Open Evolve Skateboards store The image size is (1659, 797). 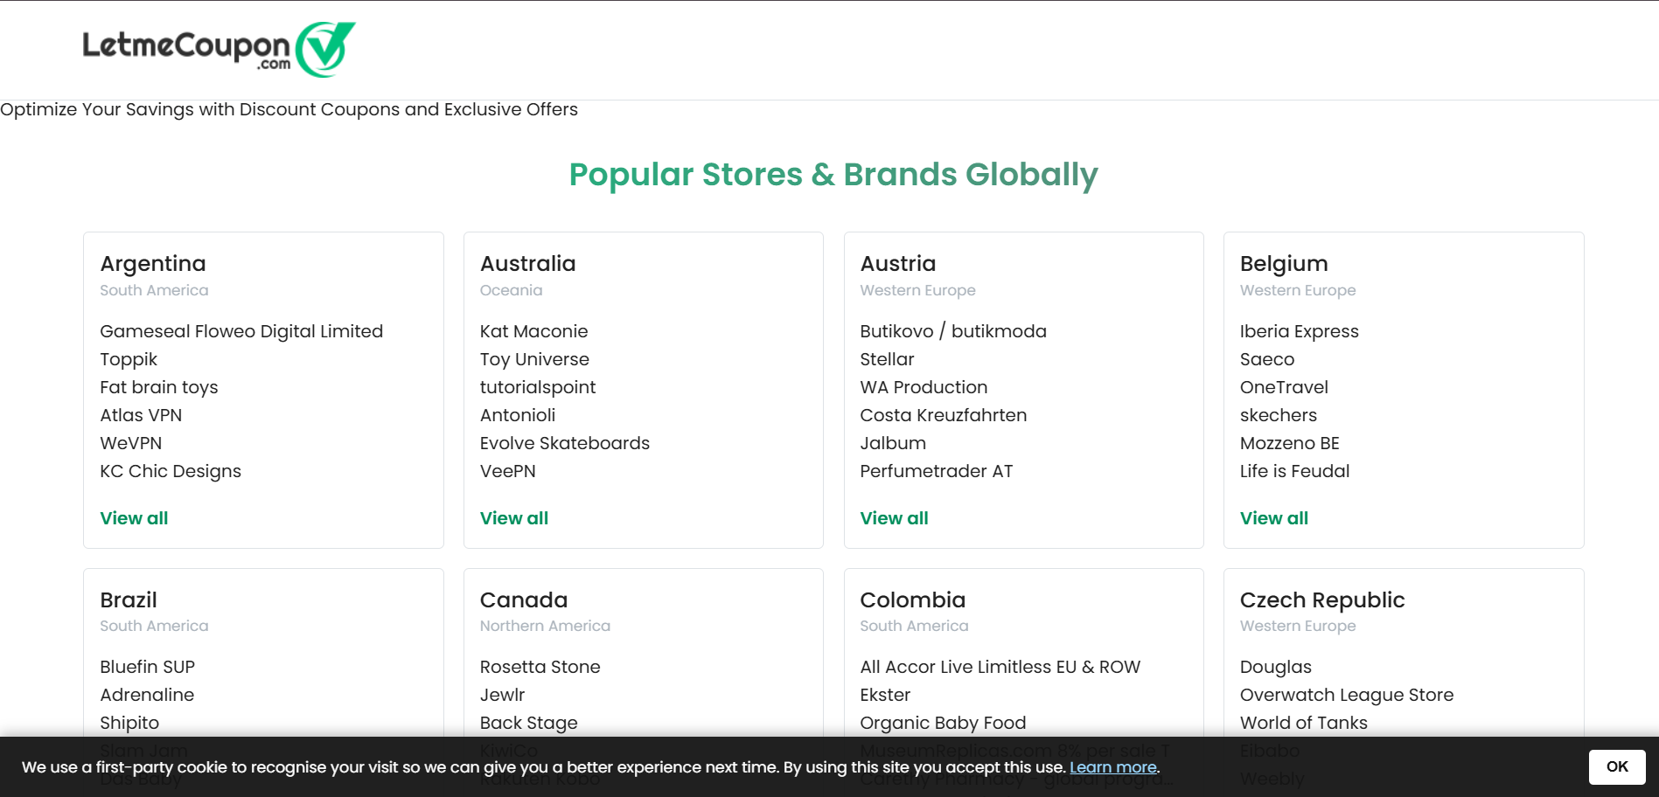click(565, 443)
